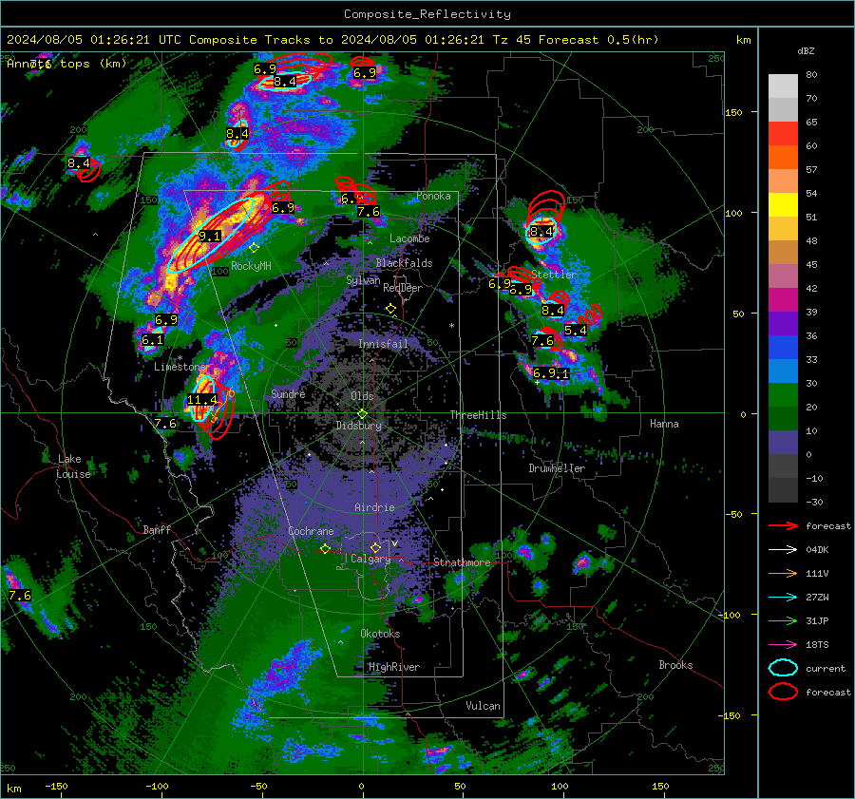This screenshot has height=799, width=855.
Task: Click the Lacombe city label
Action: point(409,238)
